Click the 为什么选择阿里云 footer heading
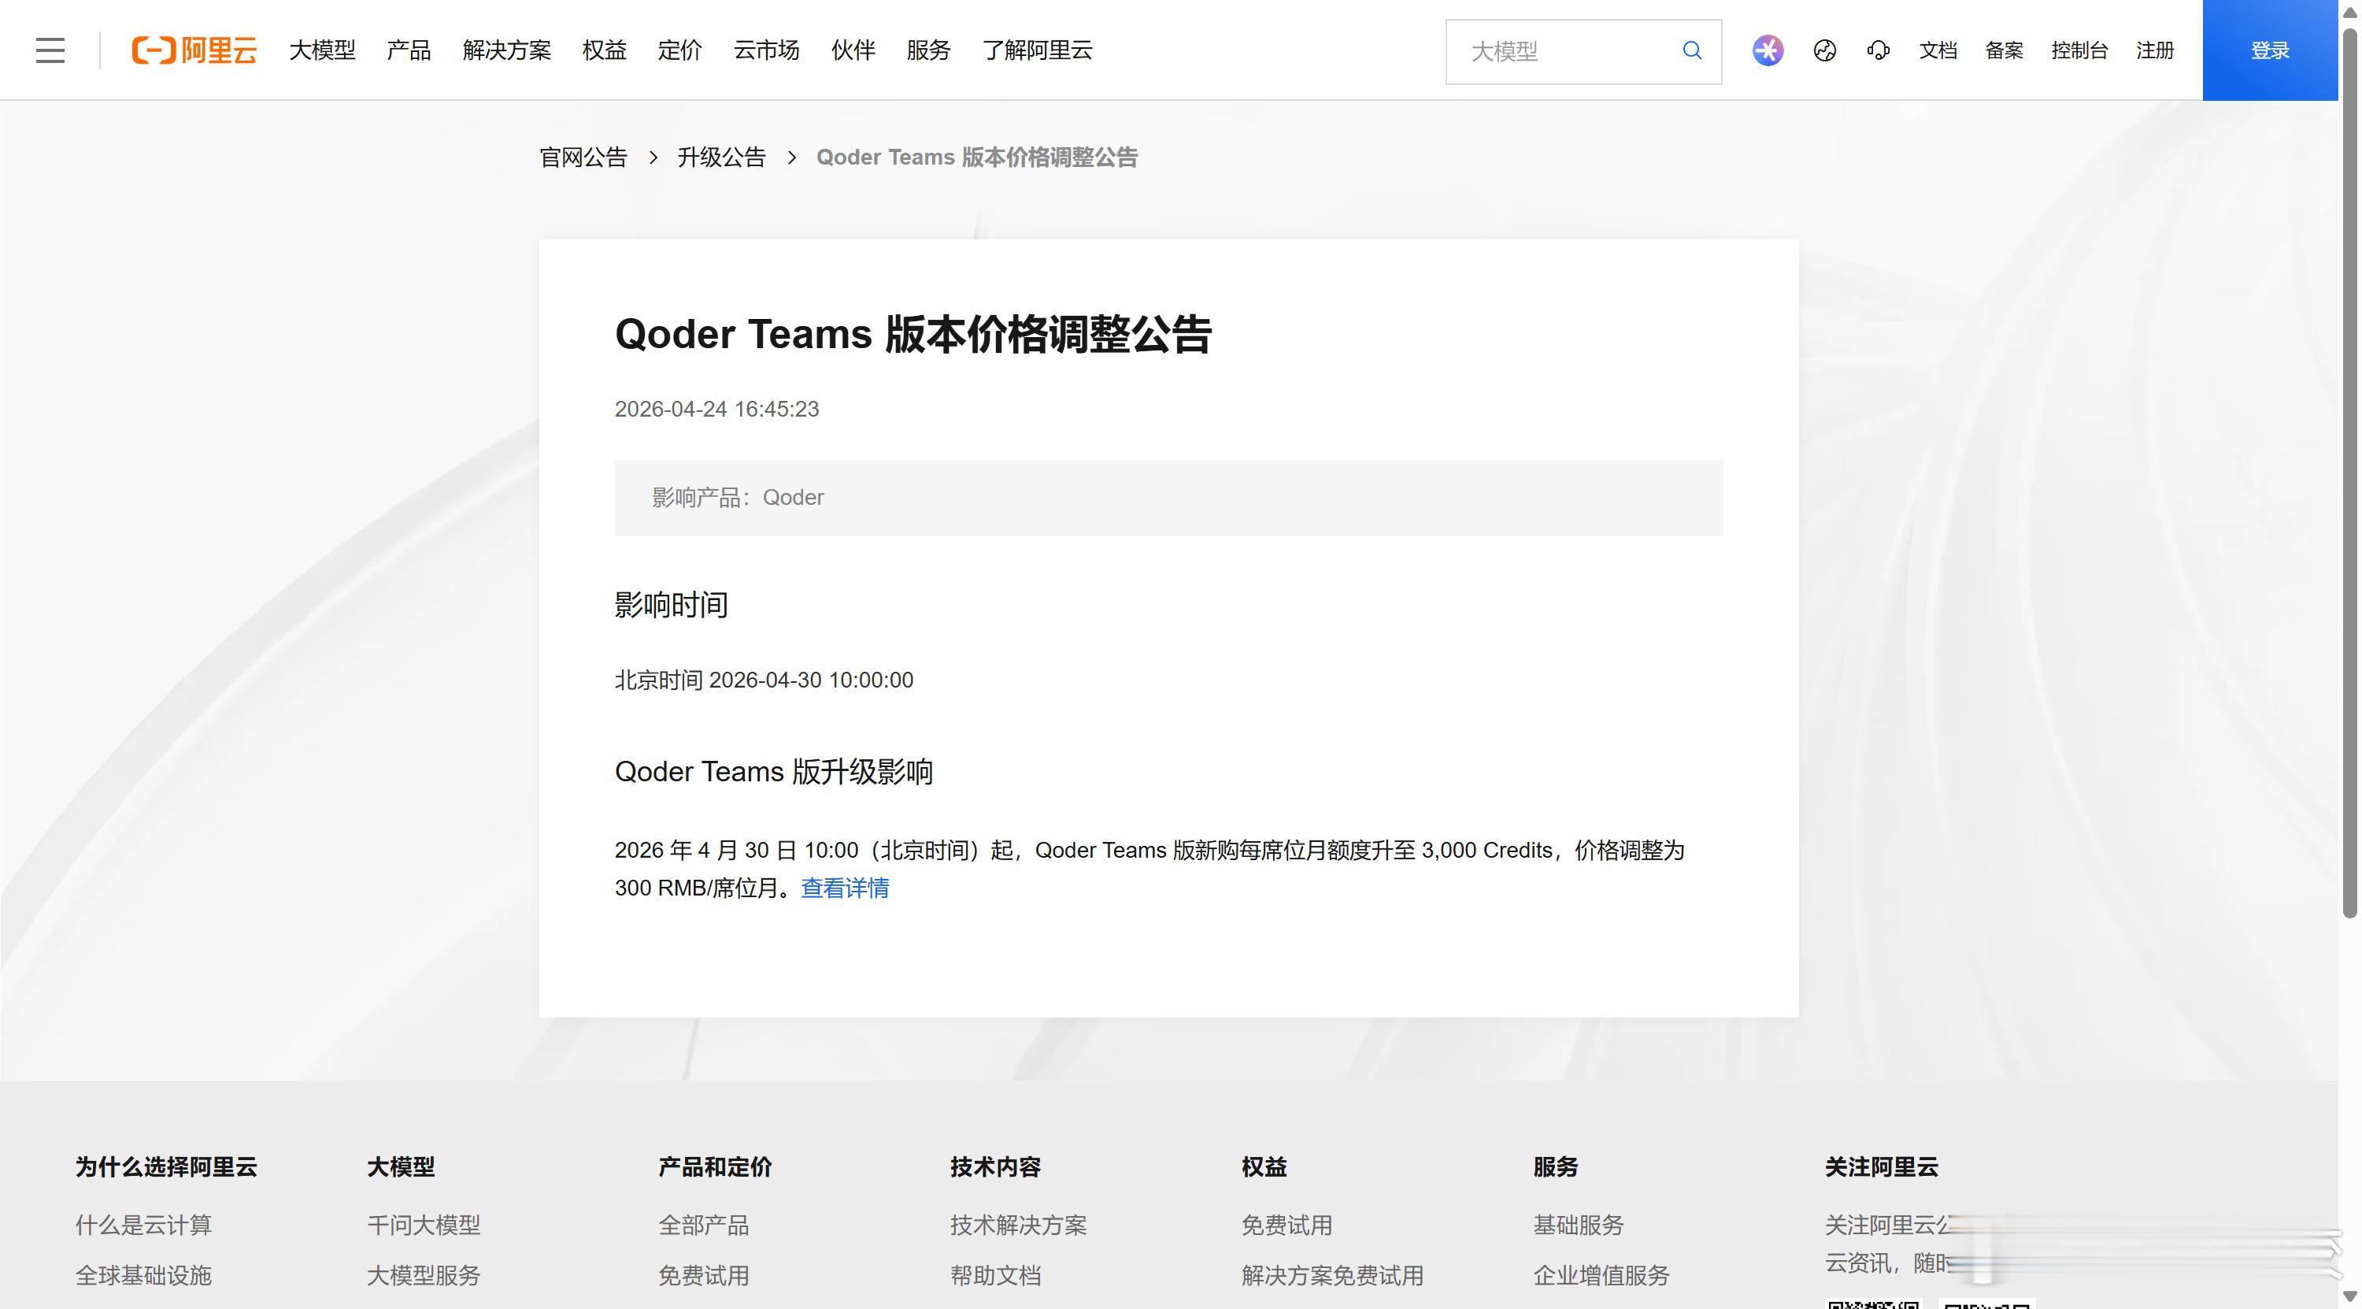 click(166, 1166)
